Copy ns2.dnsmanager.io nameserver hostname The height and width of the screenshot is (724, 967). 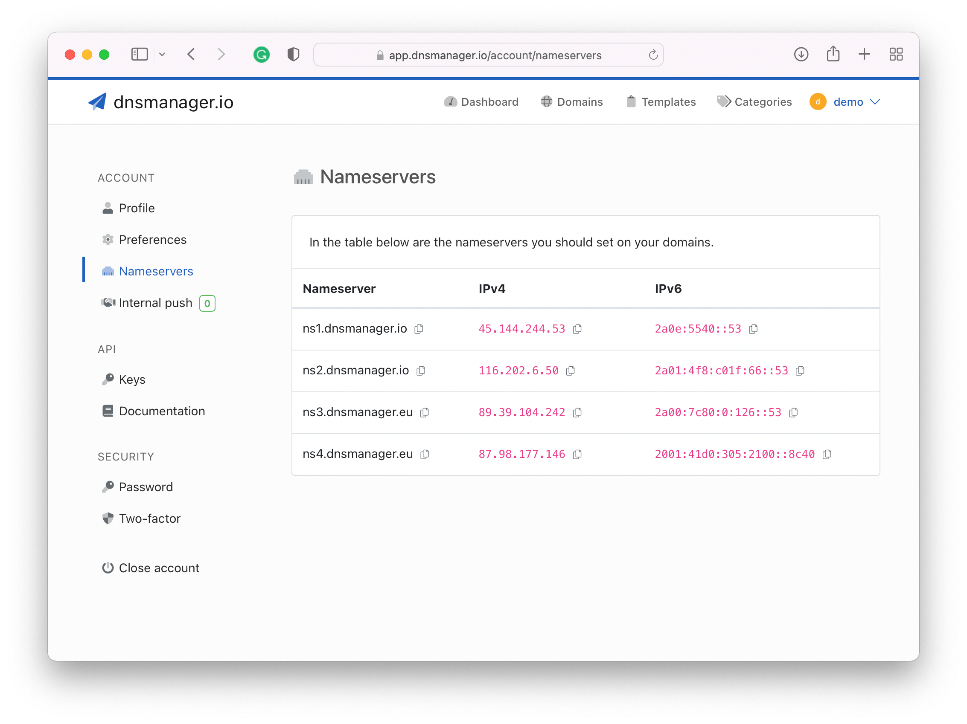tap(421, 371)
